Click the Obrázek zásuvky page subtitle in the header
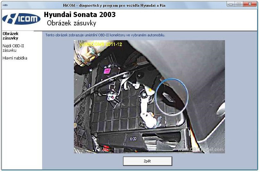 point(71,23)
